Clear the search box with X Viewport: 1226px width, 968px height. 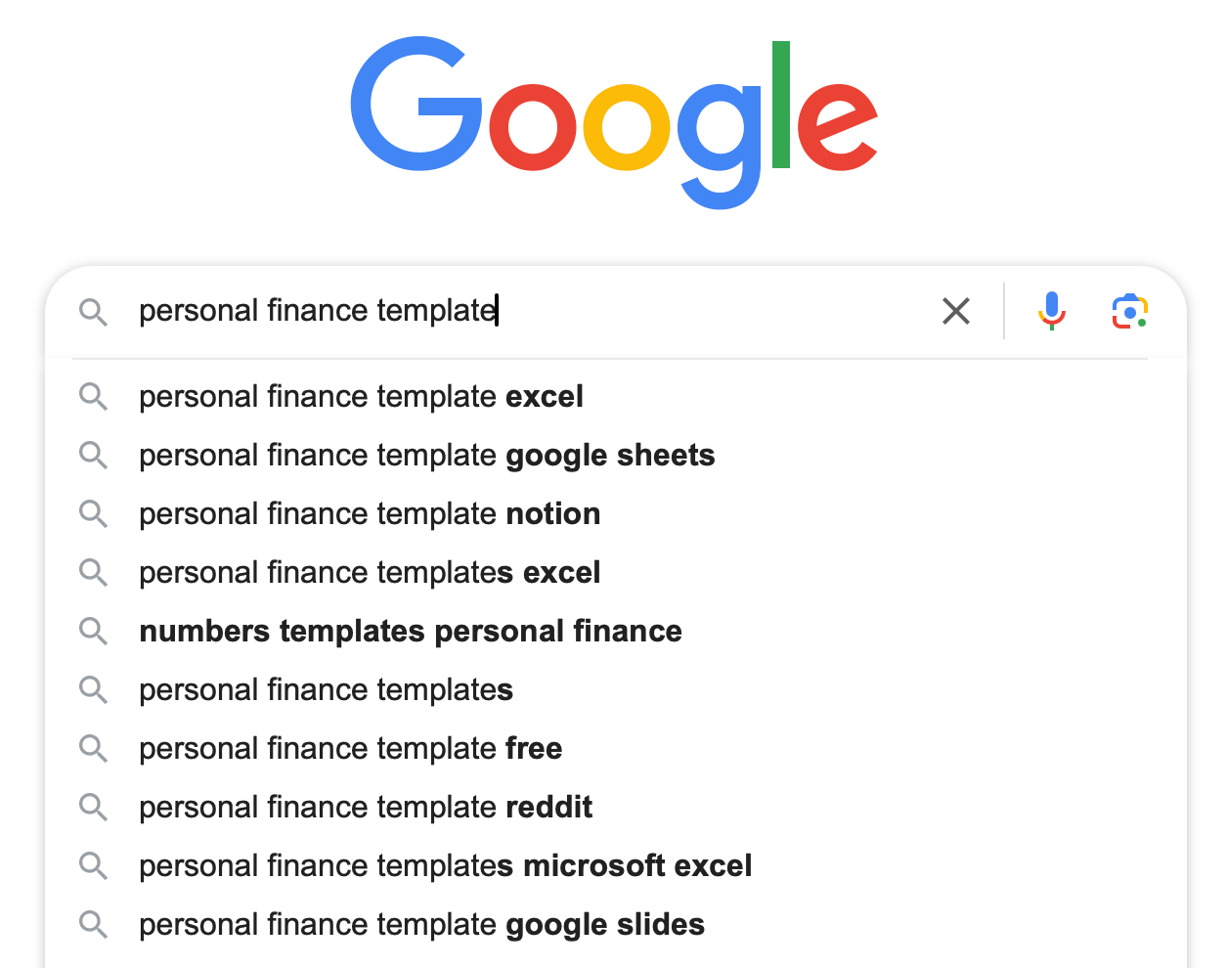tap(956, 311)
